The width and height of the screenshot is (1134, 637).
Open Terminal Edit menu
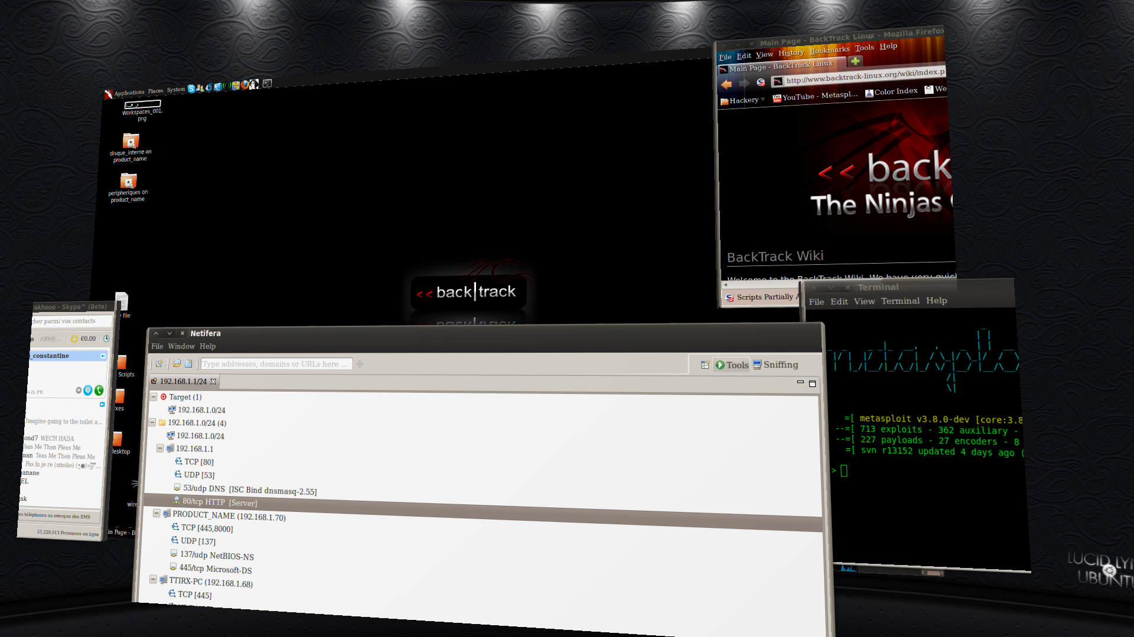tap(839, 301)
